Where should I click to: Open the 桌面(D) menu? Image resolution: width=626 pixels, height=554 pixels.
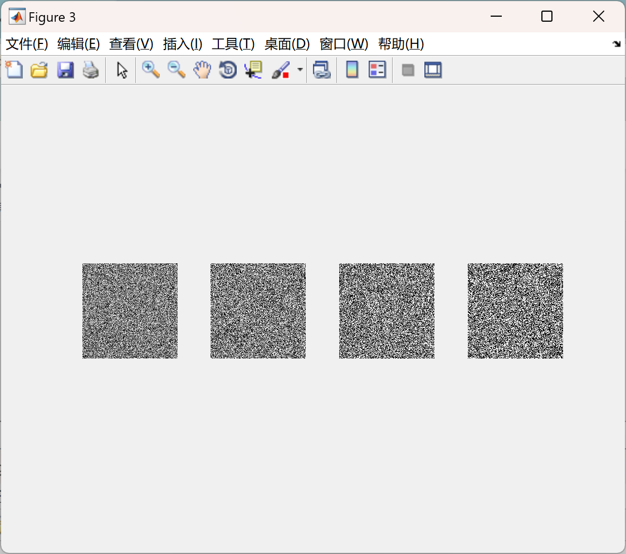click(287, 44)
